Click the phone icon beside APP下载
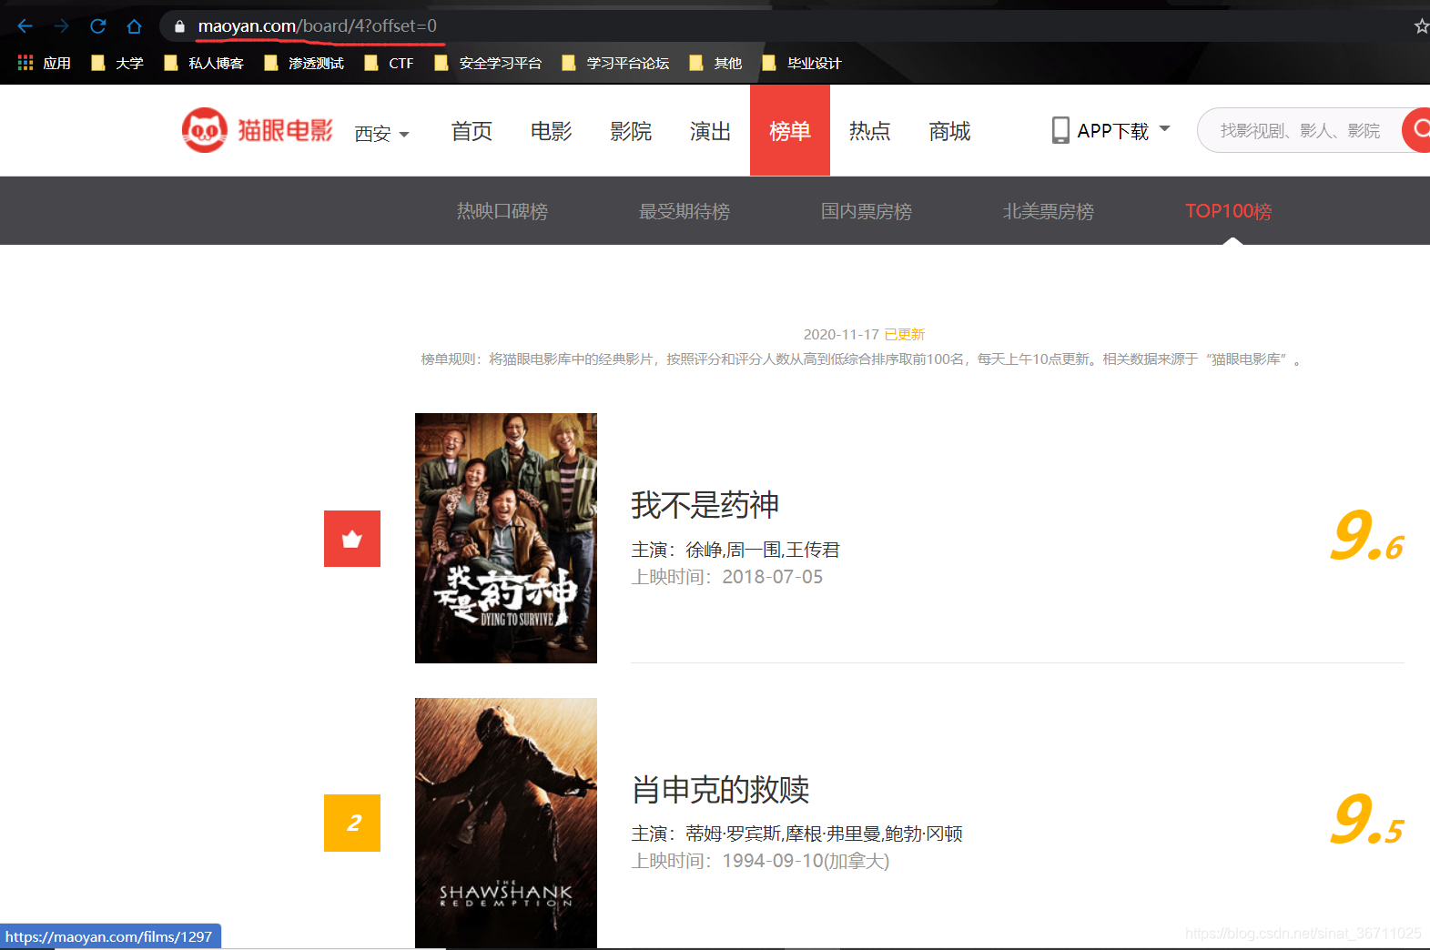The width and height of the screenshot is (1430, 950). (1060, 130)
